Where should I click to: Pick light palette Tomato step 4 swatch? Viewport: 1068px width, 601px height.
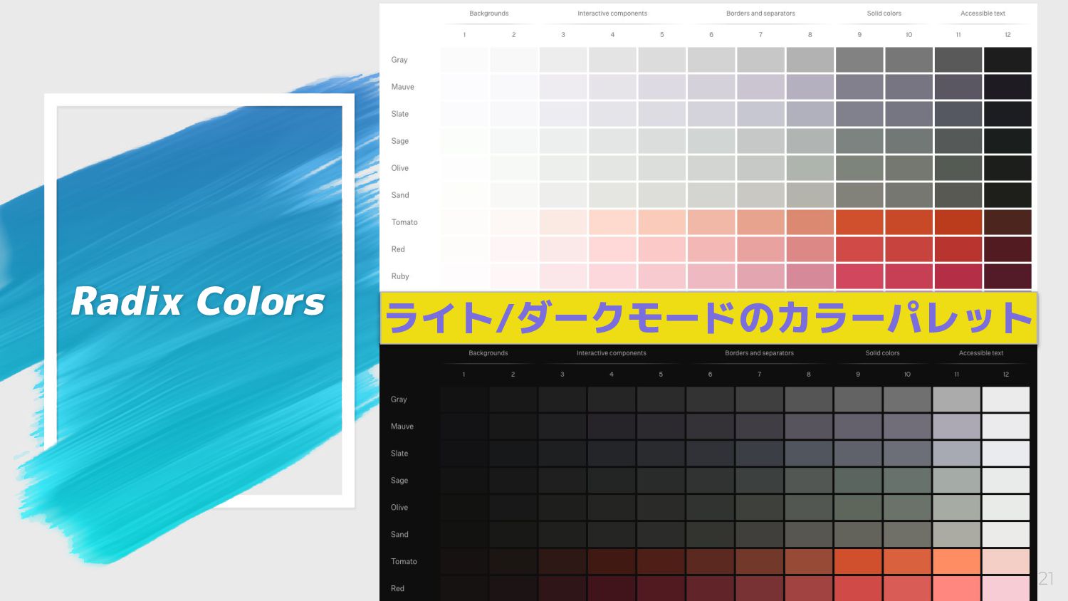[612, 222]
